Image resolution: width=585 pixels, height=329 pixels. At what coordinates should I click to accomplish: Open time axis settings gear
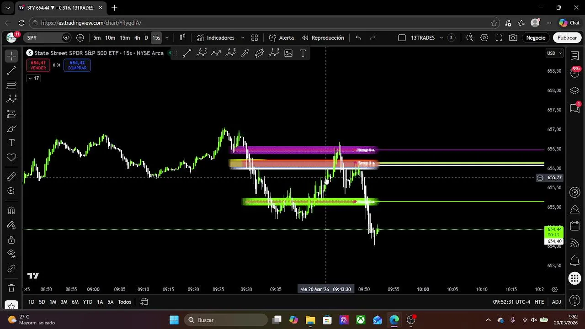[x=554, y=289]
